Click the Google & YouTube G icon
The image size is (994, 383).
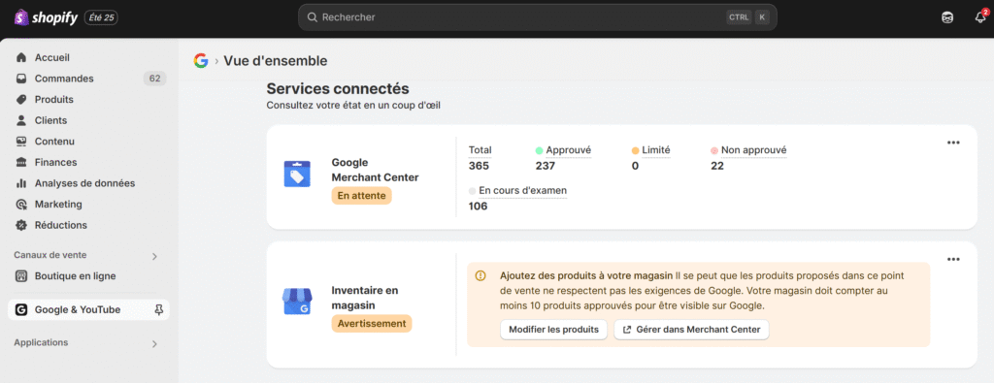tap(21, 309)
